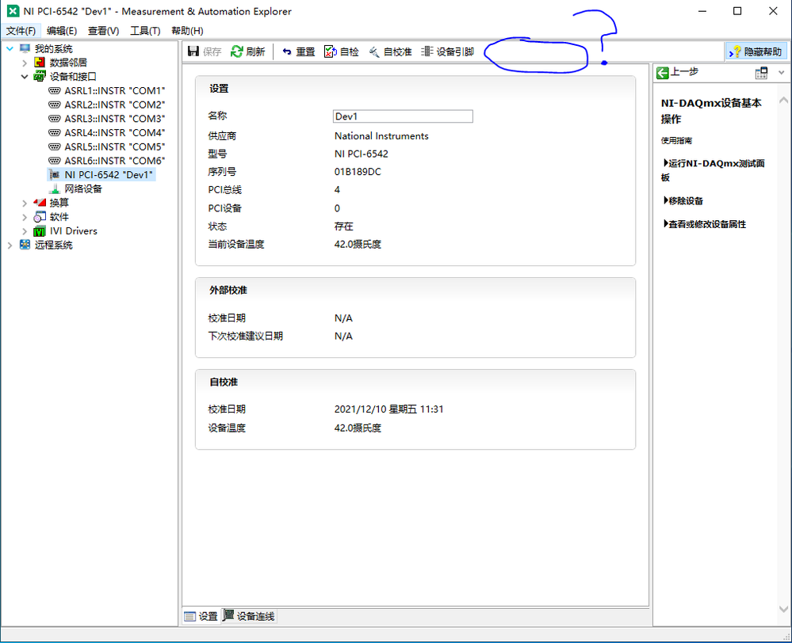The width and height of the screenshot is (792, 643).
Task: Open the 工具(T) menu
Action: (145, 31)
